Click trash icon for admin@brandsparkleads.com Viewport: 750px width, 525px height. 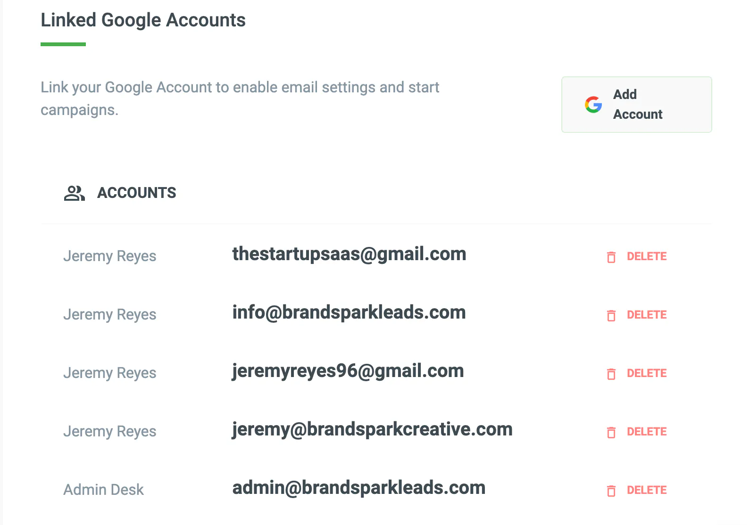click(x=611, y=491)
